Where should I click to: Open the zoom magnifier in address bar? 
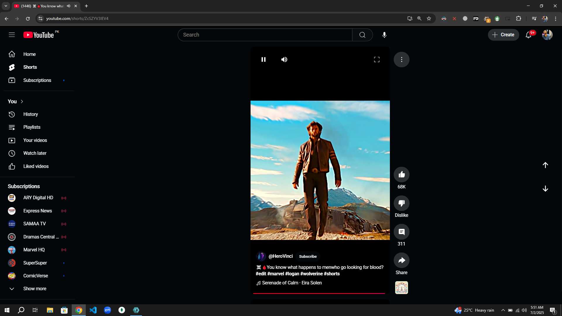coord(419,18)
